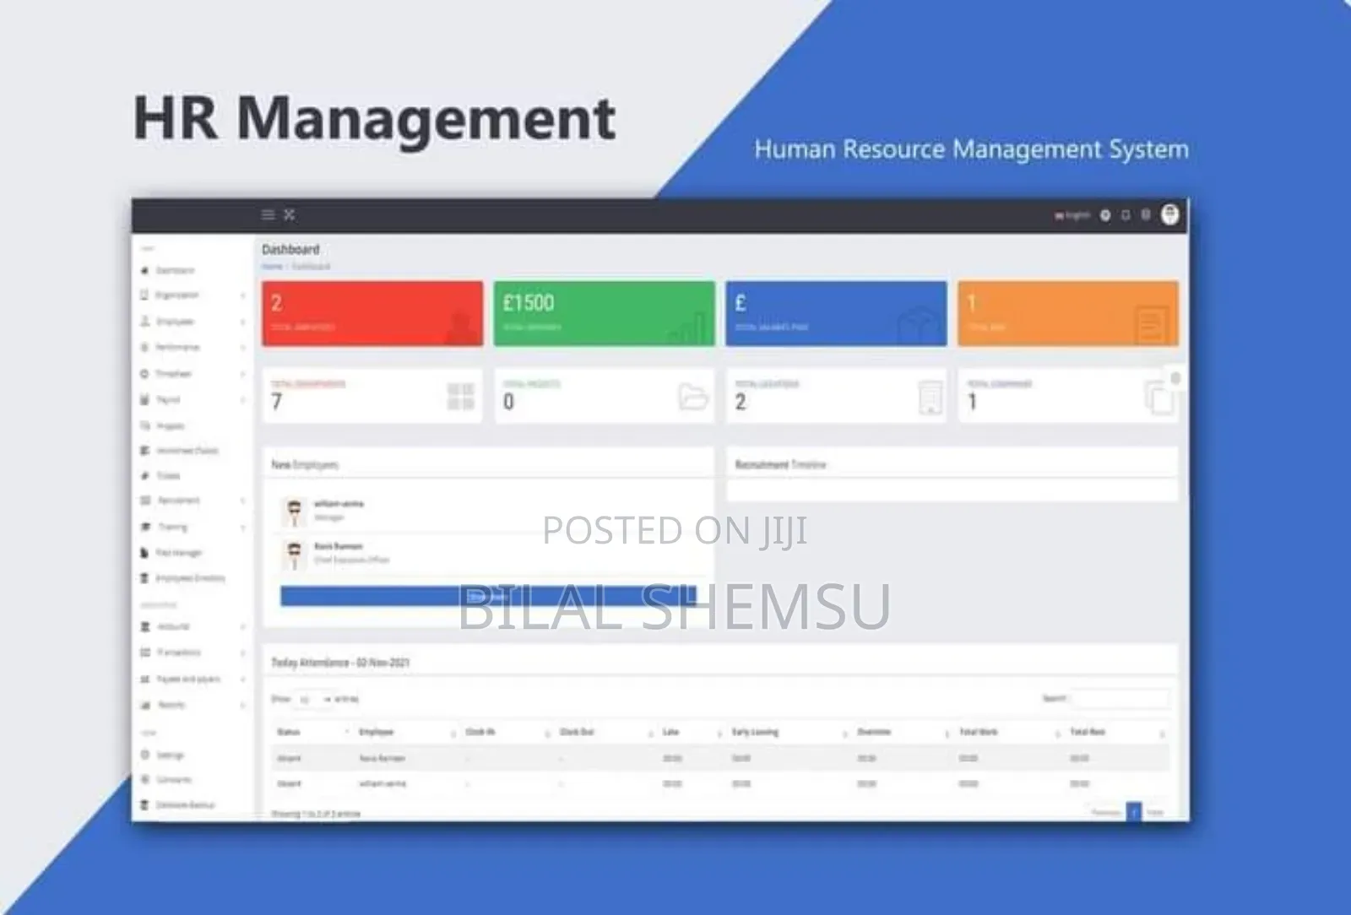Expand the Employees sidebar submenu
1351x915 pixels.
[242, 322]
